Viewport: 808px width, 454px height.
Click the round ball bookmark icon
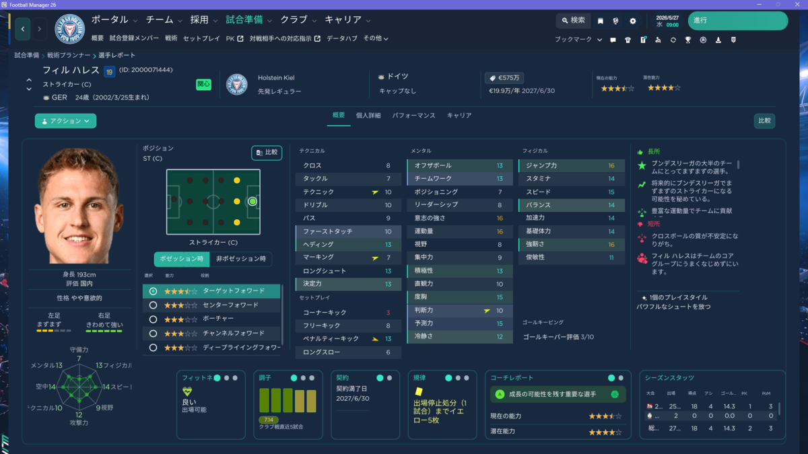703,40
